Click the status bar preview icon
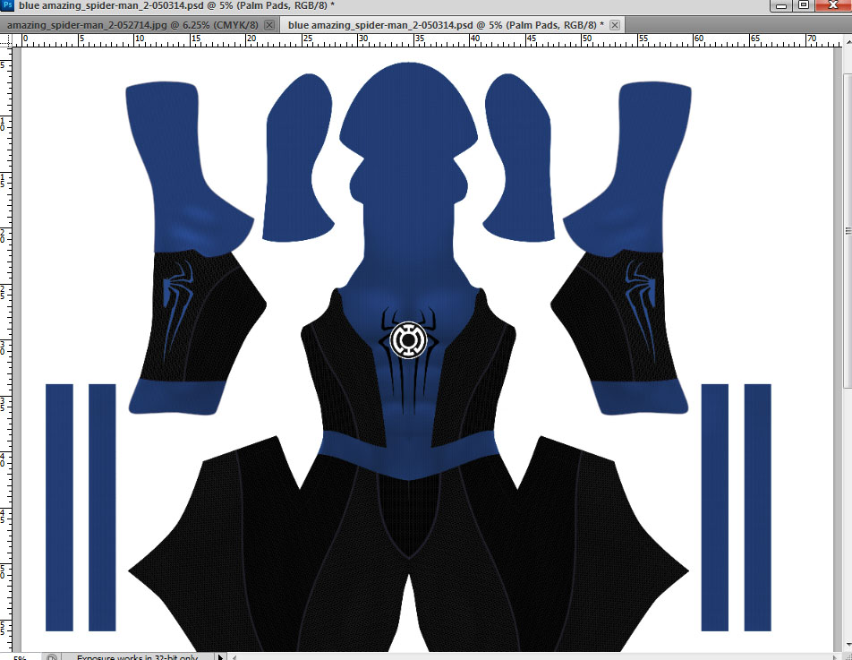 coord(52,656)
